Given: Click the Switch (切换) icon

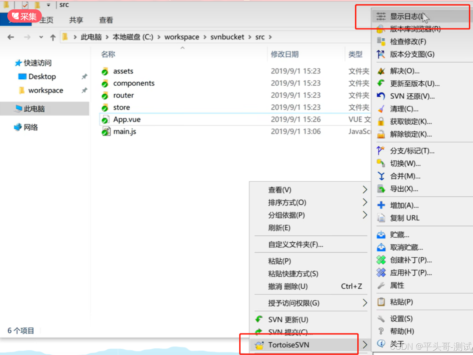Looking at the screenshot, I should click(381, 163).
